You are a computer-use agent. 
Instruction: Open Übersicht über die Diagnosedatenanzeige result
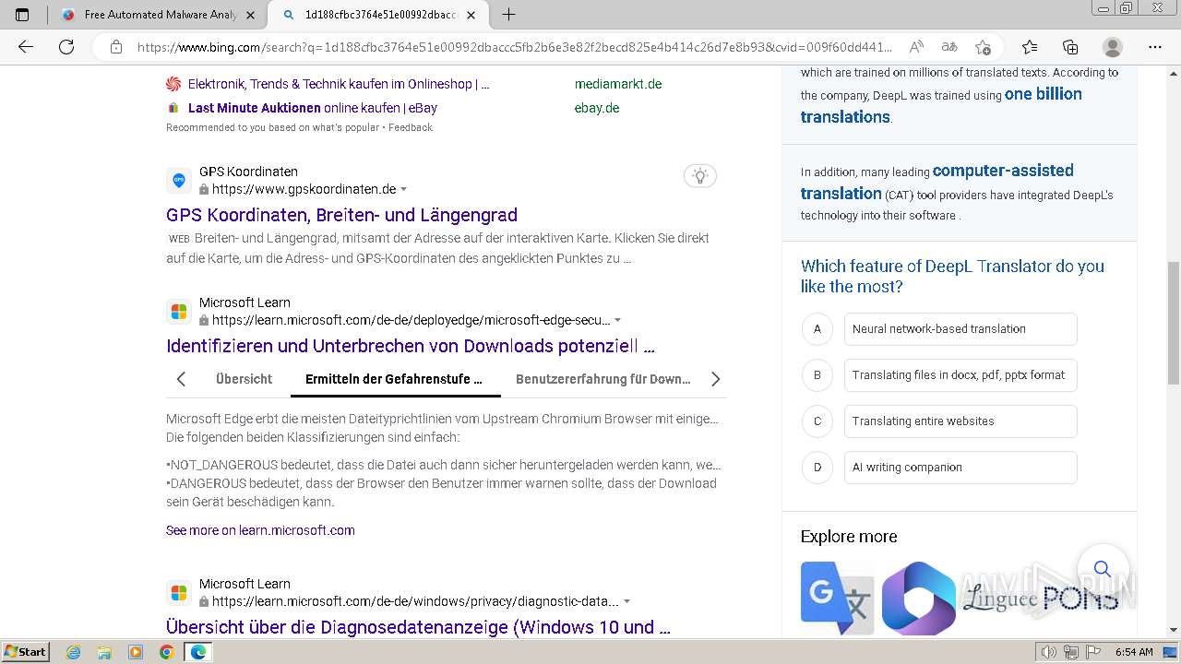point(418,627)
